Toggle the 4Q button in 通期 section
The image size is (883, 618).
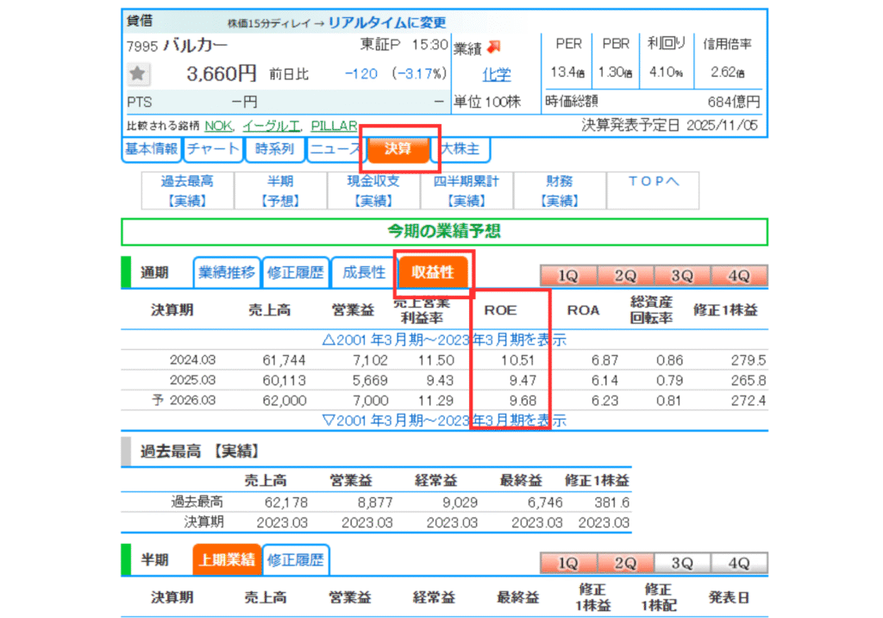point(738,276)
